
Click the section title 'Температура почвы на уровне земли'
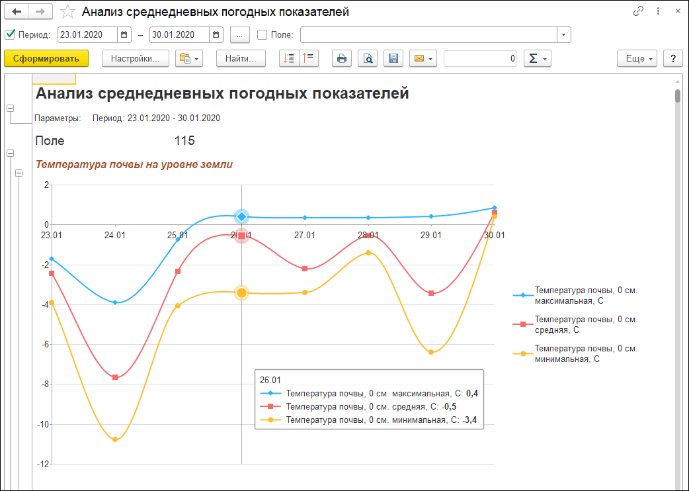click(x=134, y=164)
